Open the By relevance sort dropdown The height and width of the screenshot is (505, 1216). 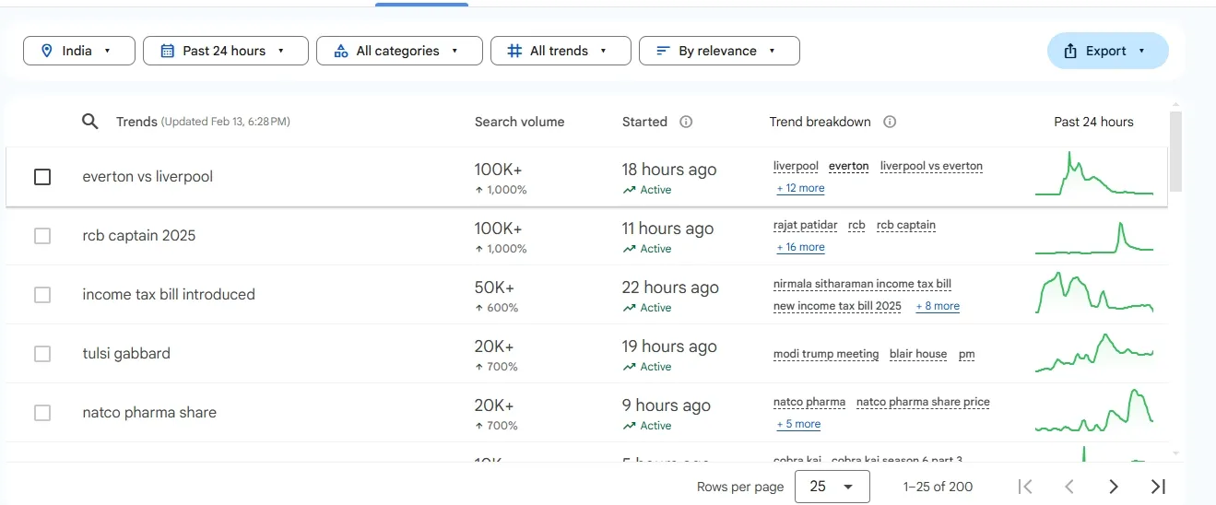pyautogui.click(x=719, y=51)
